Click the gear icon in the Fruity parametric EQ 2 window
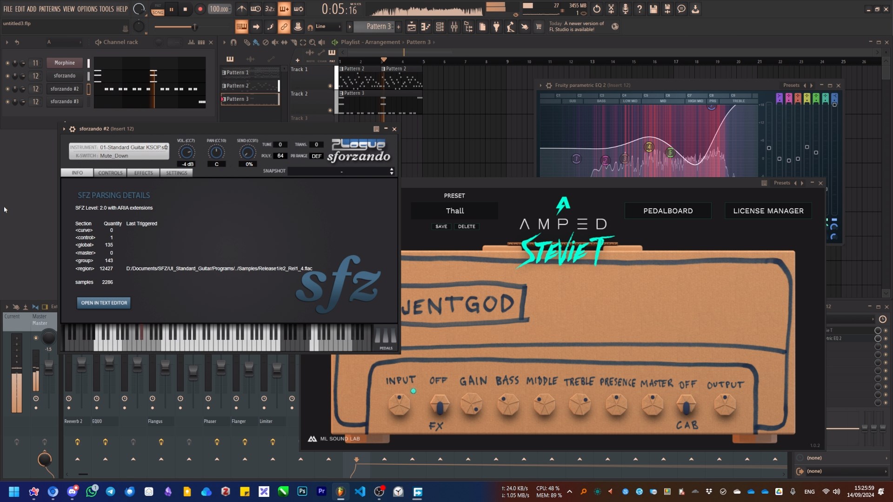 (x=549, y=86)
